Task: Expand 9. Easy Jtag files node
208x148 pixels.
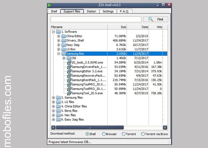Action: pos(53,120)
